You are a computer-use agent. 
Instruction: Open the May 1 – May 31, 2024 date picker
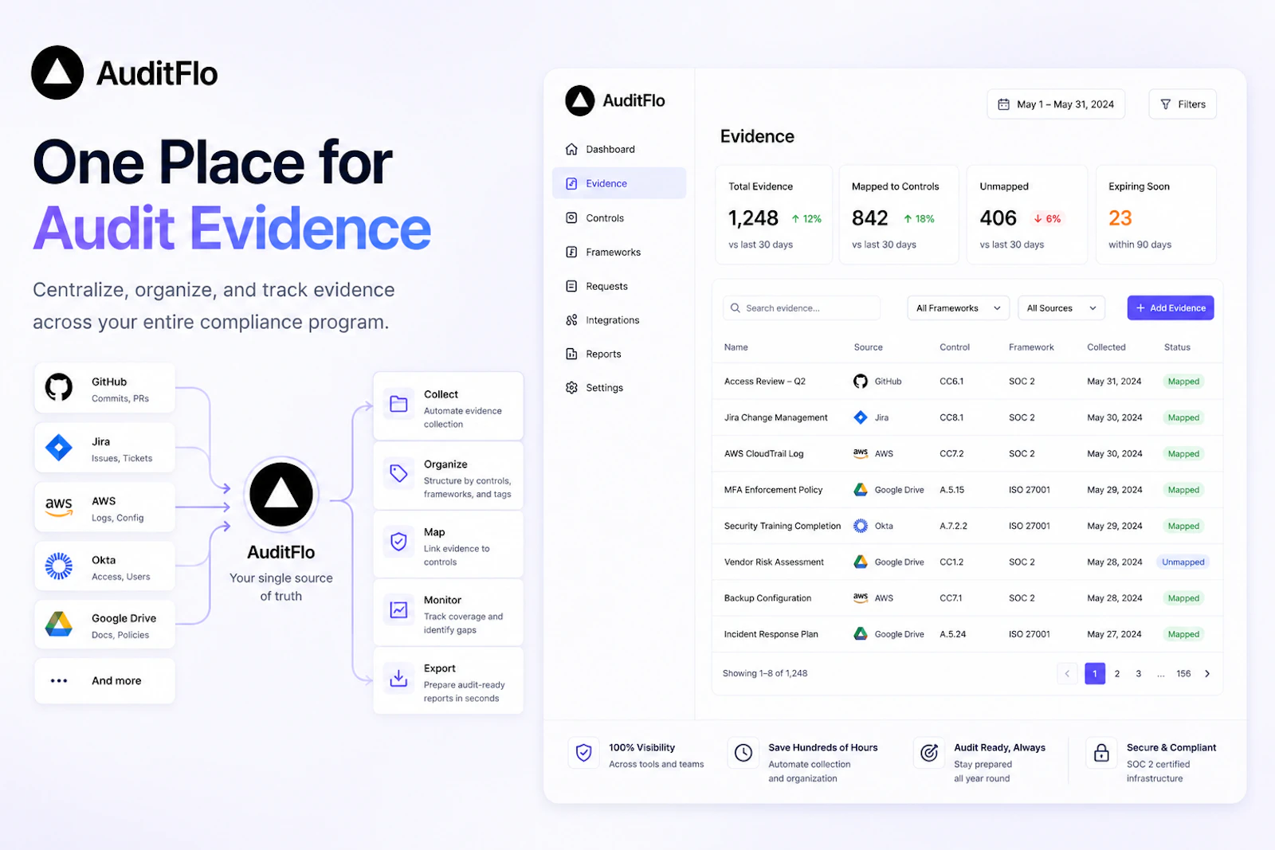point(1056,104)
